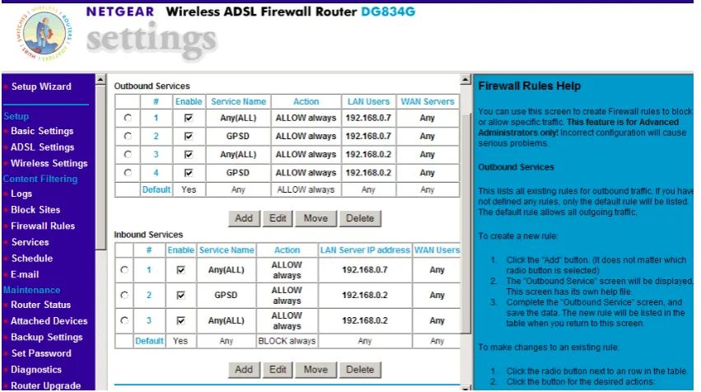Toggle Enable checkbox for outbound rule 4
Viewport: 701px width, 392px height.
click(x=189, y=173)
